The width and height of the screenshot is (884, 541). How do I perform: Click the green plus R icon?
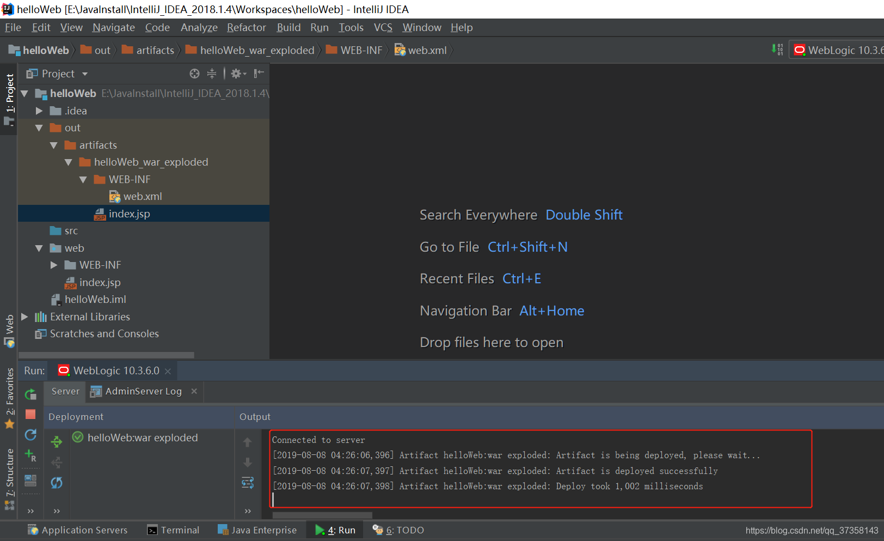coord(30,455)
